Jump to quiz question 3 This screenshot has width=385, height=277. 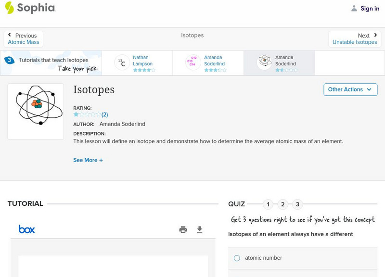297,204
